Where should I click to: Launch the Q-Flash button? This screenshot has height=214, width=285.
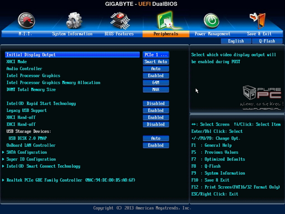[267, 41]
